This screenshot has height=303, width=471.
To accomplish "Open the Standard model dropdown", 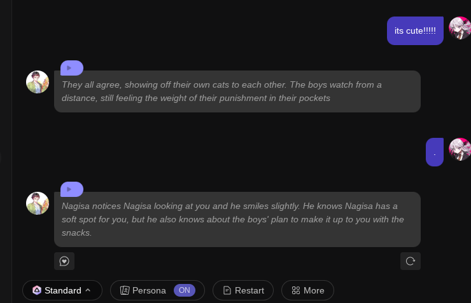I will (62, 290).
